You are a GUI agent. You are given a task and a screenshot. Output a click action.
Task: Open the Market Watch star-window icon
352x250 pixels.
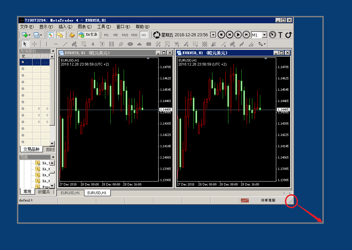pyautogui.click(x=60, y=35)
